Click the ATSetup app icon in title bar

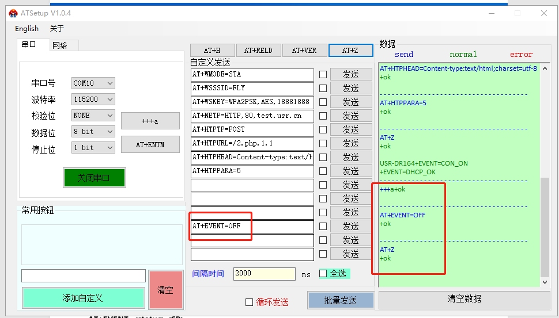13,13
